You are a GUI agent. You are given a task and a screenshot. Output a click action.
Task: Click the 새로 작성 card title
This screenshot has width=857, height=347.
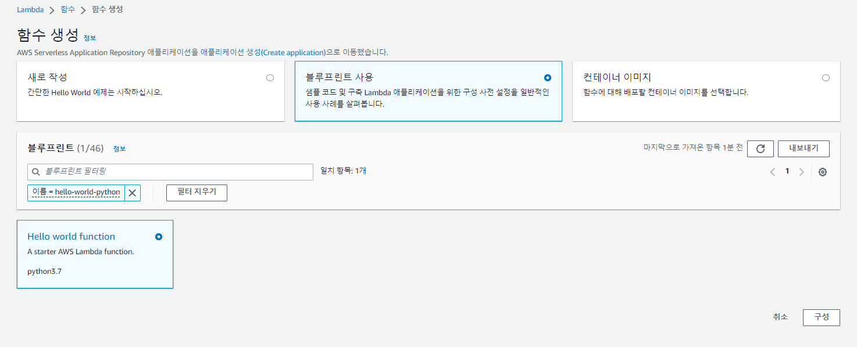coord(48,77)
